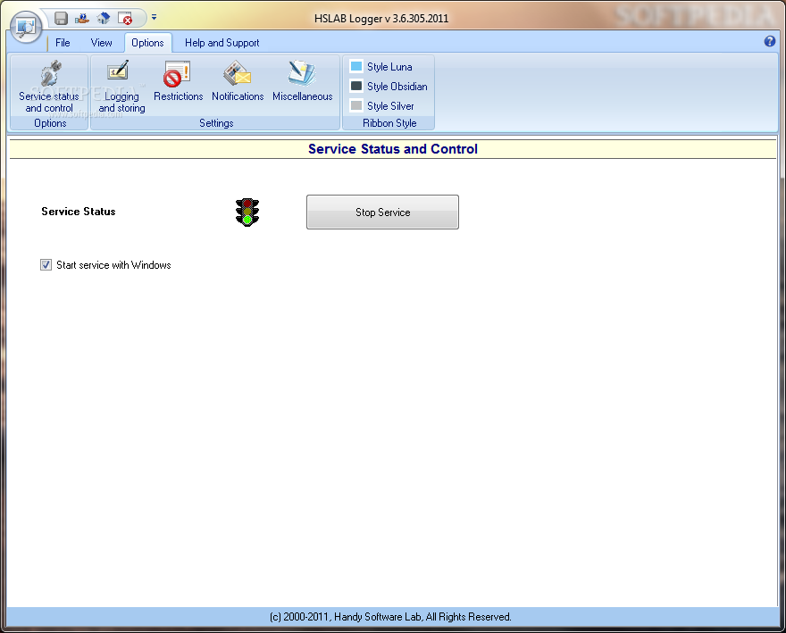Image resolution: width=786 pixels, height=633 pixels.
Task: Click the blue house home icon
Action: [x=104, y=19]
